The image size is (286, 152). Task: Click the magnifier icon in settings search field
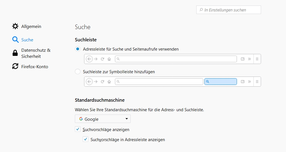201,10
